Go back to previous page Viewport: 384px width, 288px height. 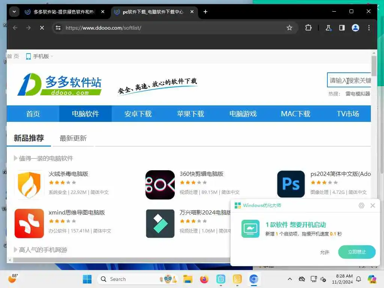coord(15,28)
